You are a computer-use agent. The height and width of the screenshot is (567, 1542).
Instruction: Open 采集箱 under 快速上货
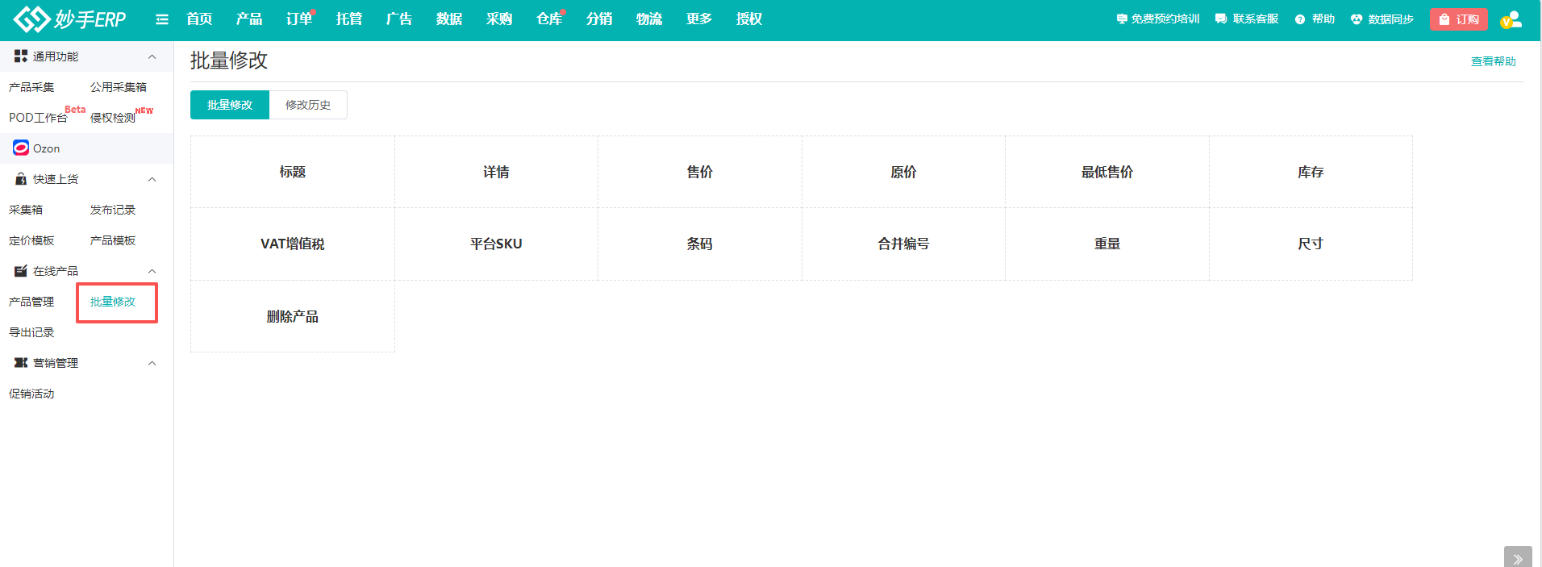click(x=26, y=210)
